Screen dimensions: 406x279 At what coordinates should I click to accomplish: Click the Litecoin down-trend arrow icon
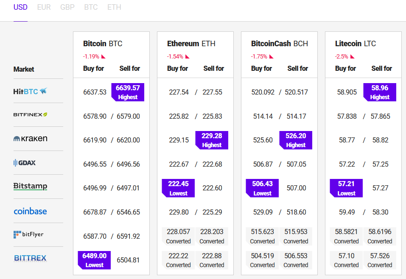tap(353, 56)
